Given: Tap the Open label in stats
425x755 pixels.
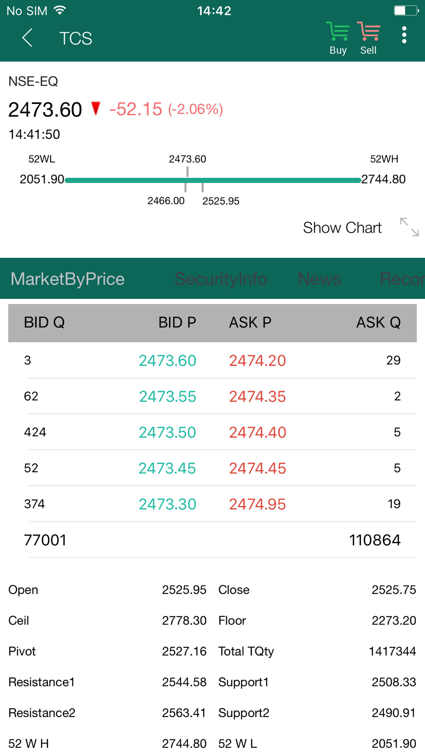Looking at the screenshot, I should point(23,590).
